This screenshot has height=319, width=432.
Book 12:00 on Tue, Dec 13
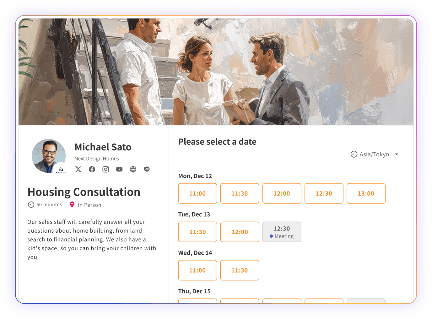point(240,232)
